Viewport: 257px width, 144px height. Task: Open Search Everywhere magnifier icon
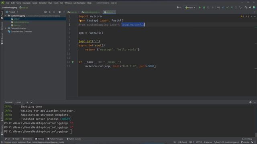[246, 8]
